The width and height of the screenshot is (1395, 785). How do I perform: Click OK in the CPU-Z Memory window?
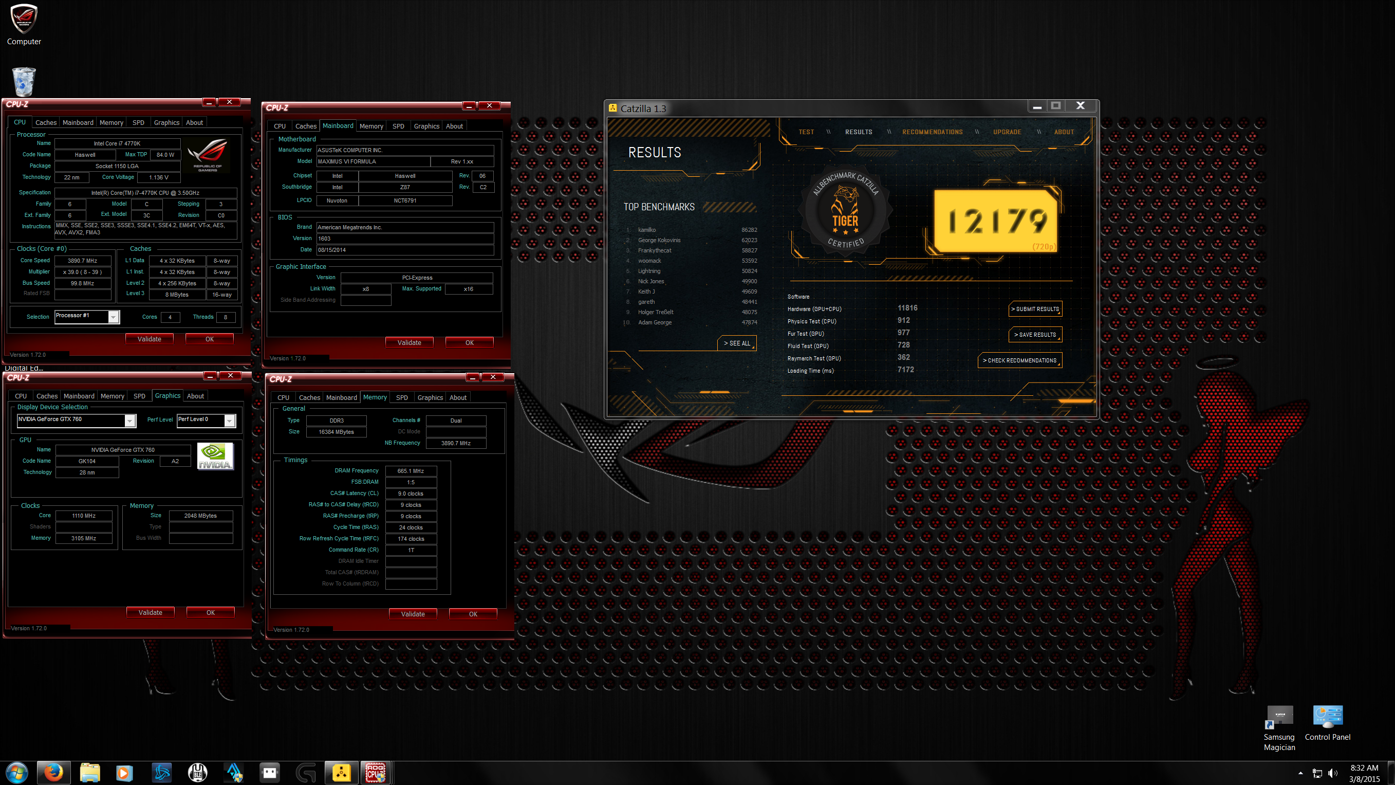click(x=473, y=614)
